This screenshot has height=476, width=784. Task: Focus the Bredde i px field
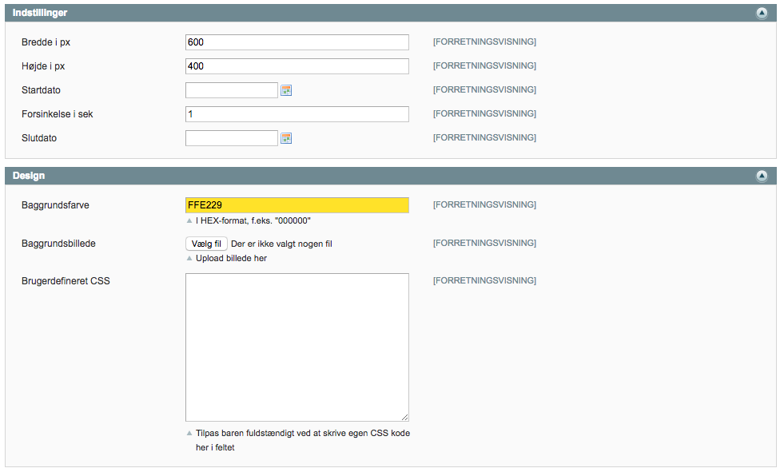pos(296,42)
